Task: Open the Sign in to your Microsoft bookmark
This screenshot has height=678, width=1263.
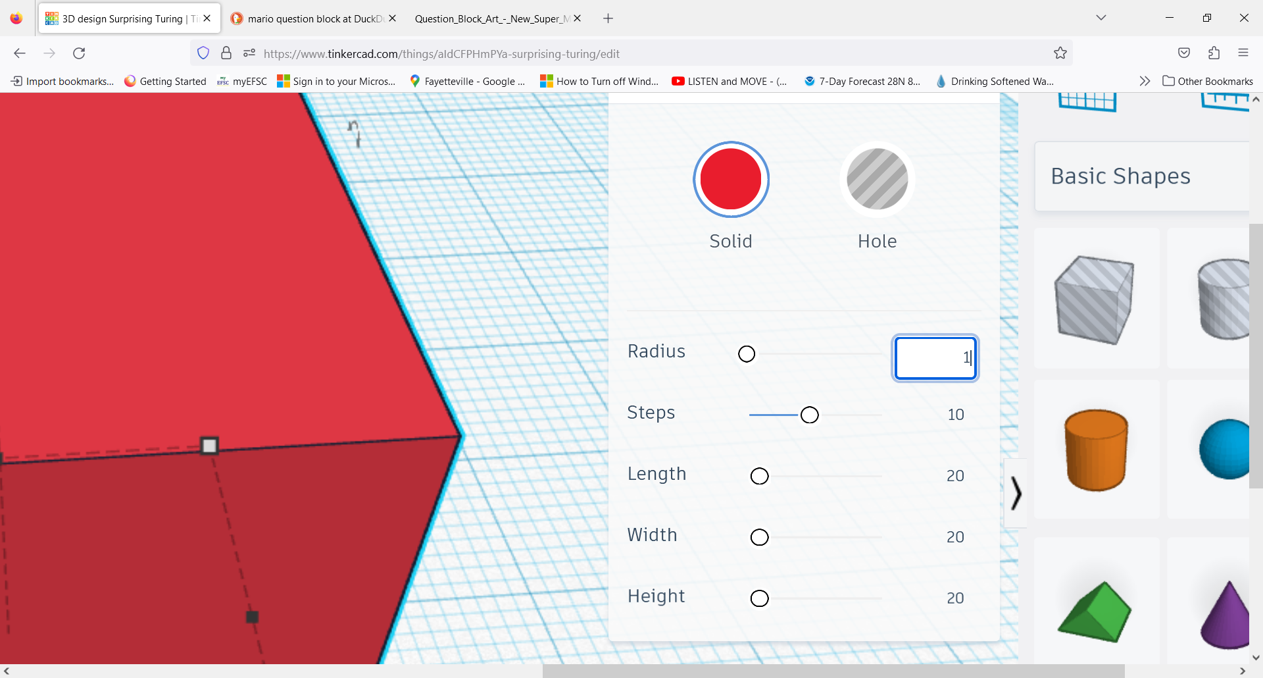Action: pos(336,81)
